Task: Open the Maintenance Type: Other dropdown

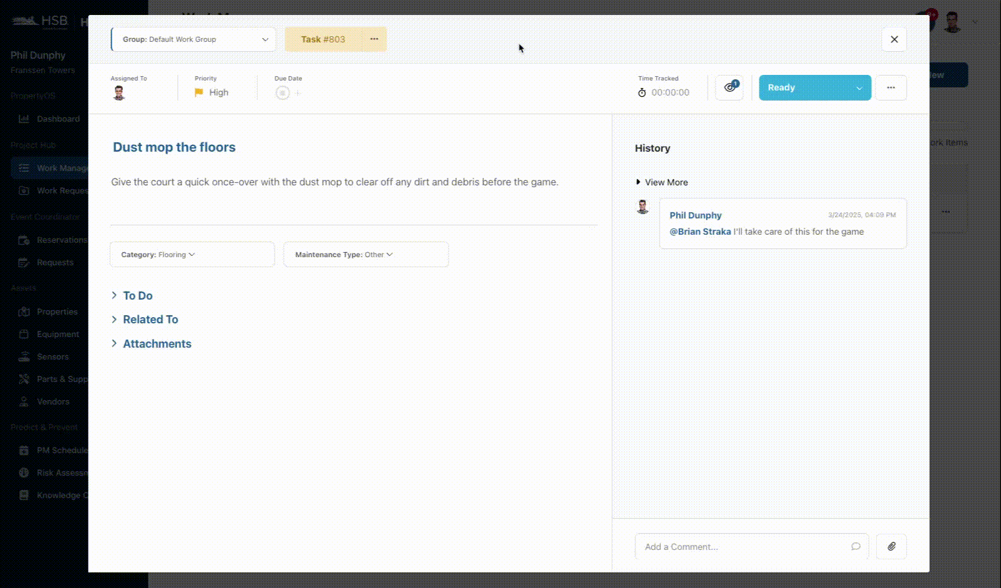Action: point(366,255)
